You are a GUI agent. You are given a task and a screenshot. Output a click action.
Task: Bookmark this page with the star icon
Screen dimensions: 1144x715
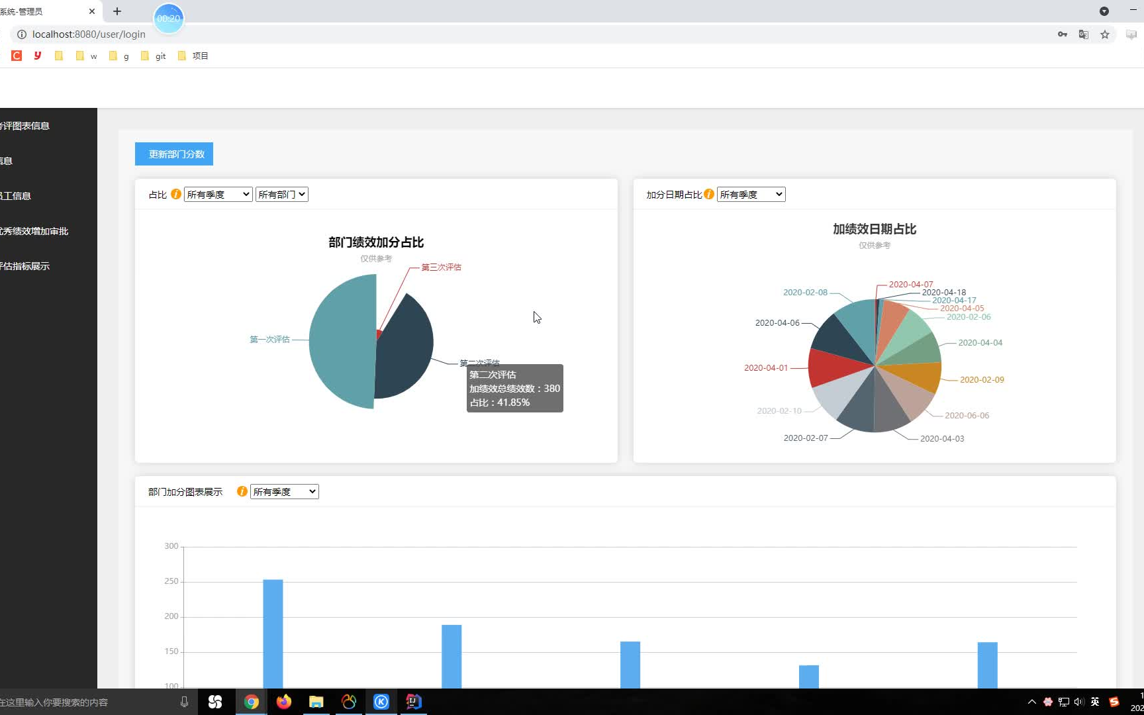(x=1105, y=34)
